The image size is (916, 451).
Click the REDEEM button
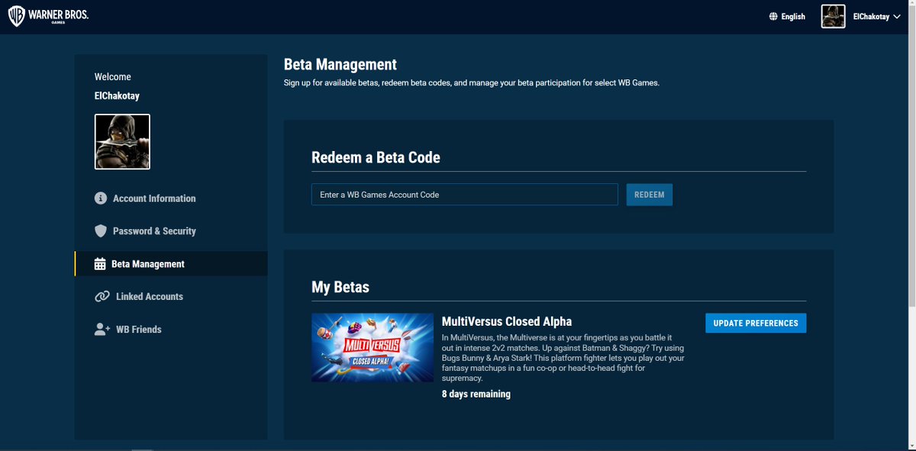tap(649, 195)
